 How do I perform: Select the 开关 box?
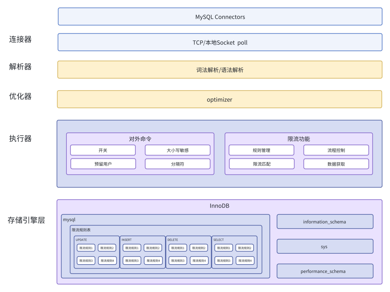tap(103, 150)
